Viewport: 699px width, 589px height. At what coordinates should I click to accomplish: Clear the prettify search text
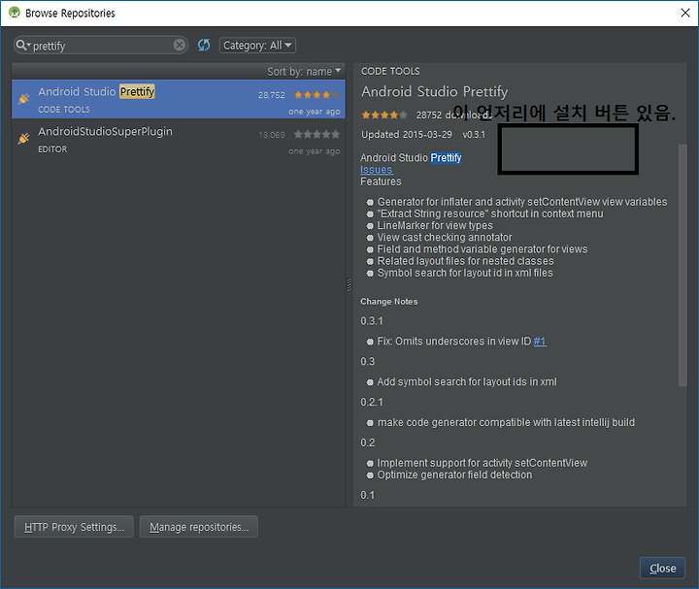pyautogui.click(x=180, y=45)
